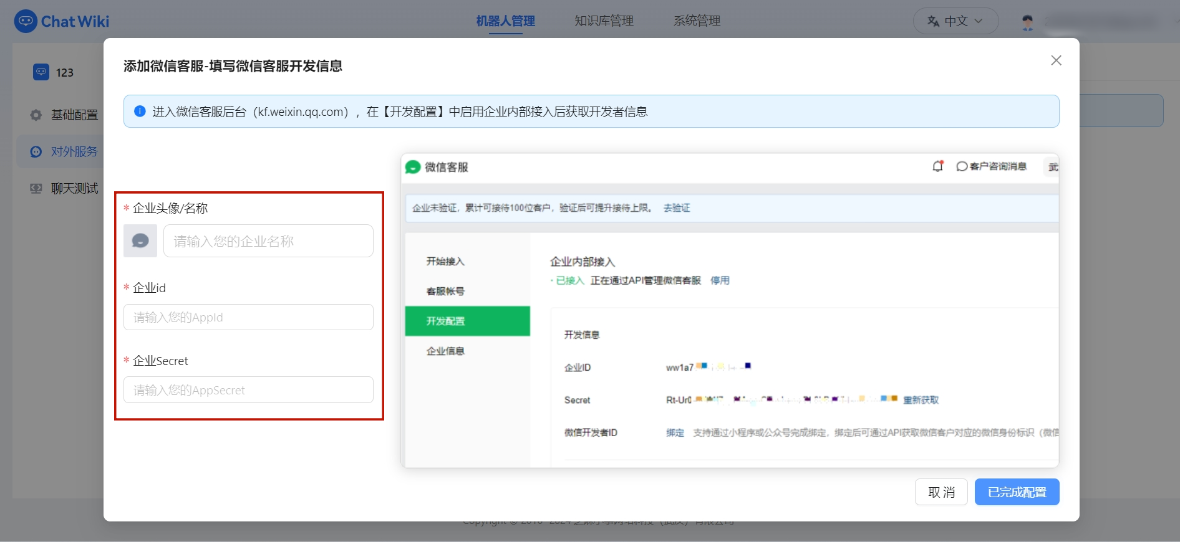This screenshot has width=1180, height=542.
Task: Click the user avatar in header
Action: point(1028,22)
